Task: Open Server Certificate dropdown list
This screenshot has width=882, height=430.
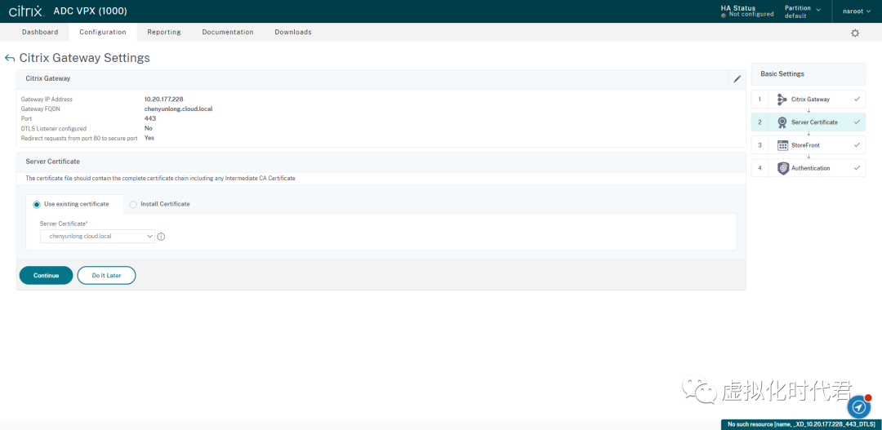Action: pyautogui.click(x=97, y=237)
